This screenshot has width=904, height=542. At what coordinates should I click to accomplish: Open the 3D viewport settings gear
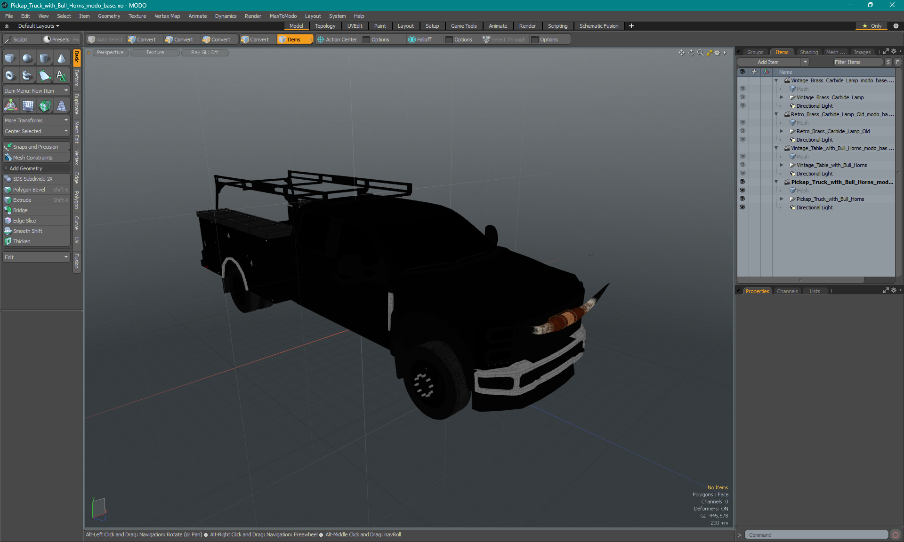coord(717,53)
